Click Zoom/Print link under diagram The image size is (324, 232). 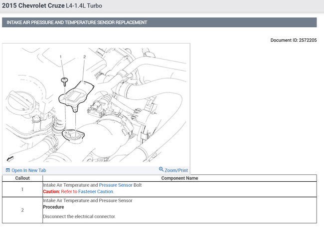176,170
